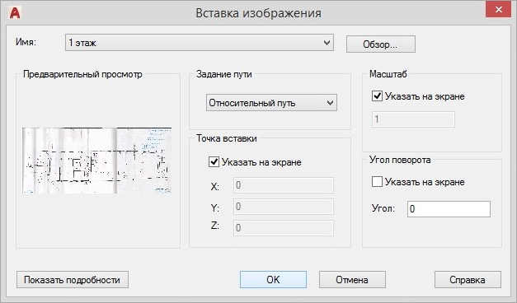Viewport: 517px width, 303px height.
Task: Click Показать подробности button
Action: [73, 280]
